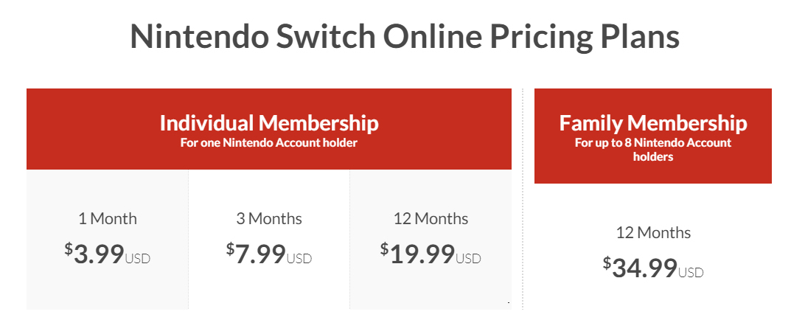Screen dimensions: 791x320
Task: Click the USD label beside 7.99
Action: point(299,259)
